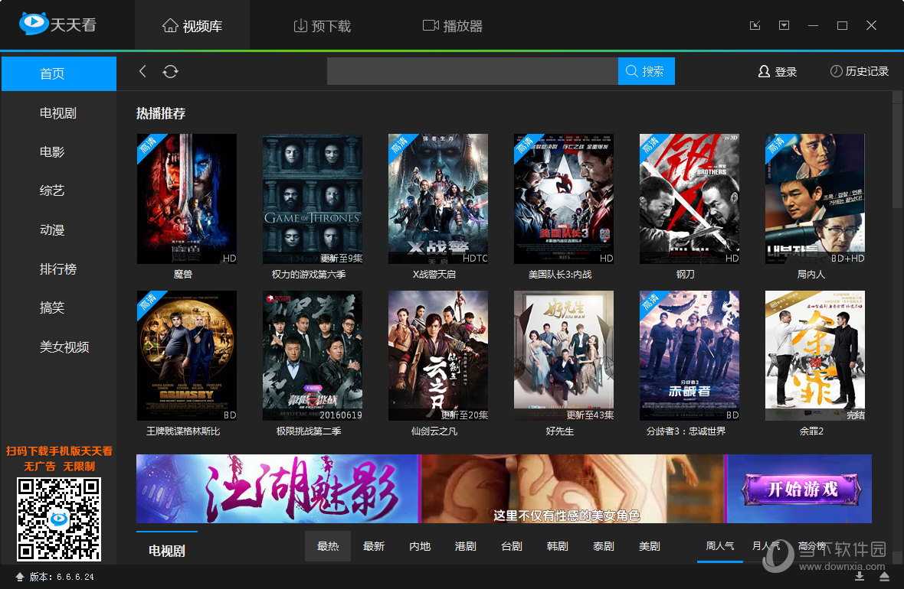Image resolution: width=904 pixels, height=589 pixels.
Task: Open the 钢刀 movie poster
Action: (x=689, y=199)
